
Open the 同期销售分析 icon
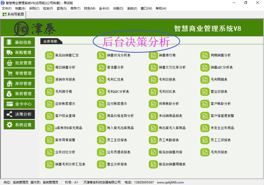(205, 55)
